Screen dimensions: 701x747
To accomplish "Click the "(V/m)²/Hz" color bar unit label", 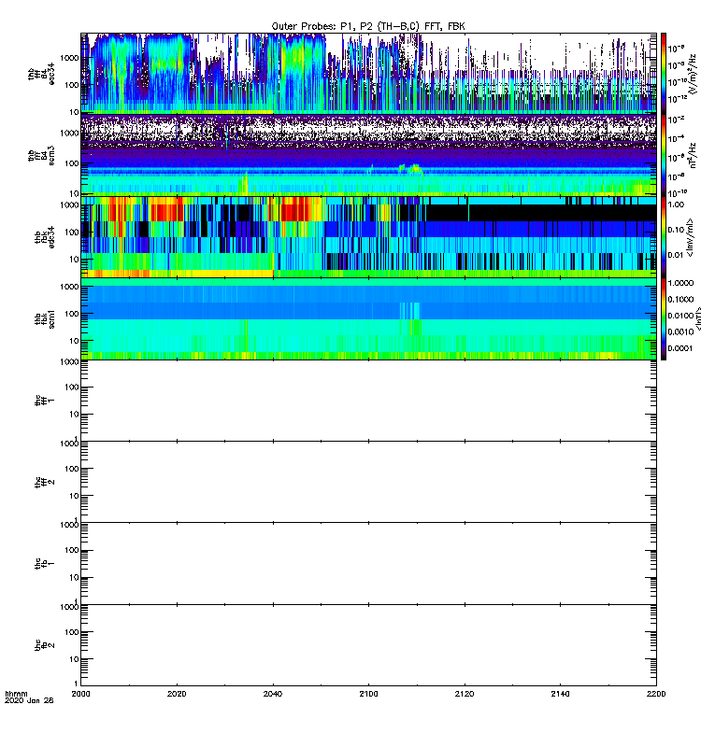I will [693, 73].
